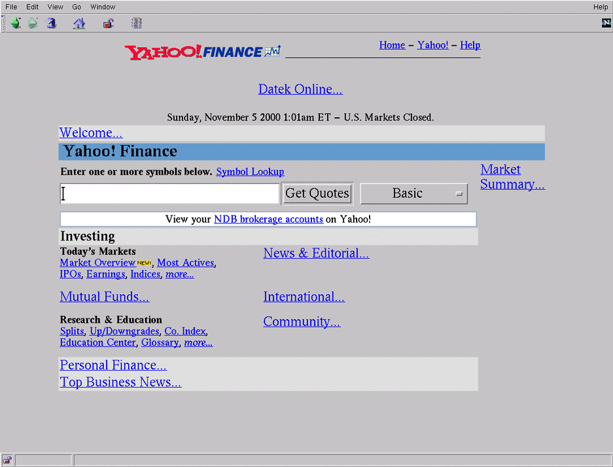The width and height of the screenshot is (613, 467).
Task: Open the Up/Downgrades link
Action: (125, 331)
